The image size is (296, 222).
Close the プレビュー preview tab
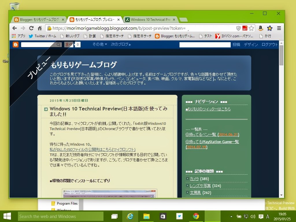[x=119, y=20]
